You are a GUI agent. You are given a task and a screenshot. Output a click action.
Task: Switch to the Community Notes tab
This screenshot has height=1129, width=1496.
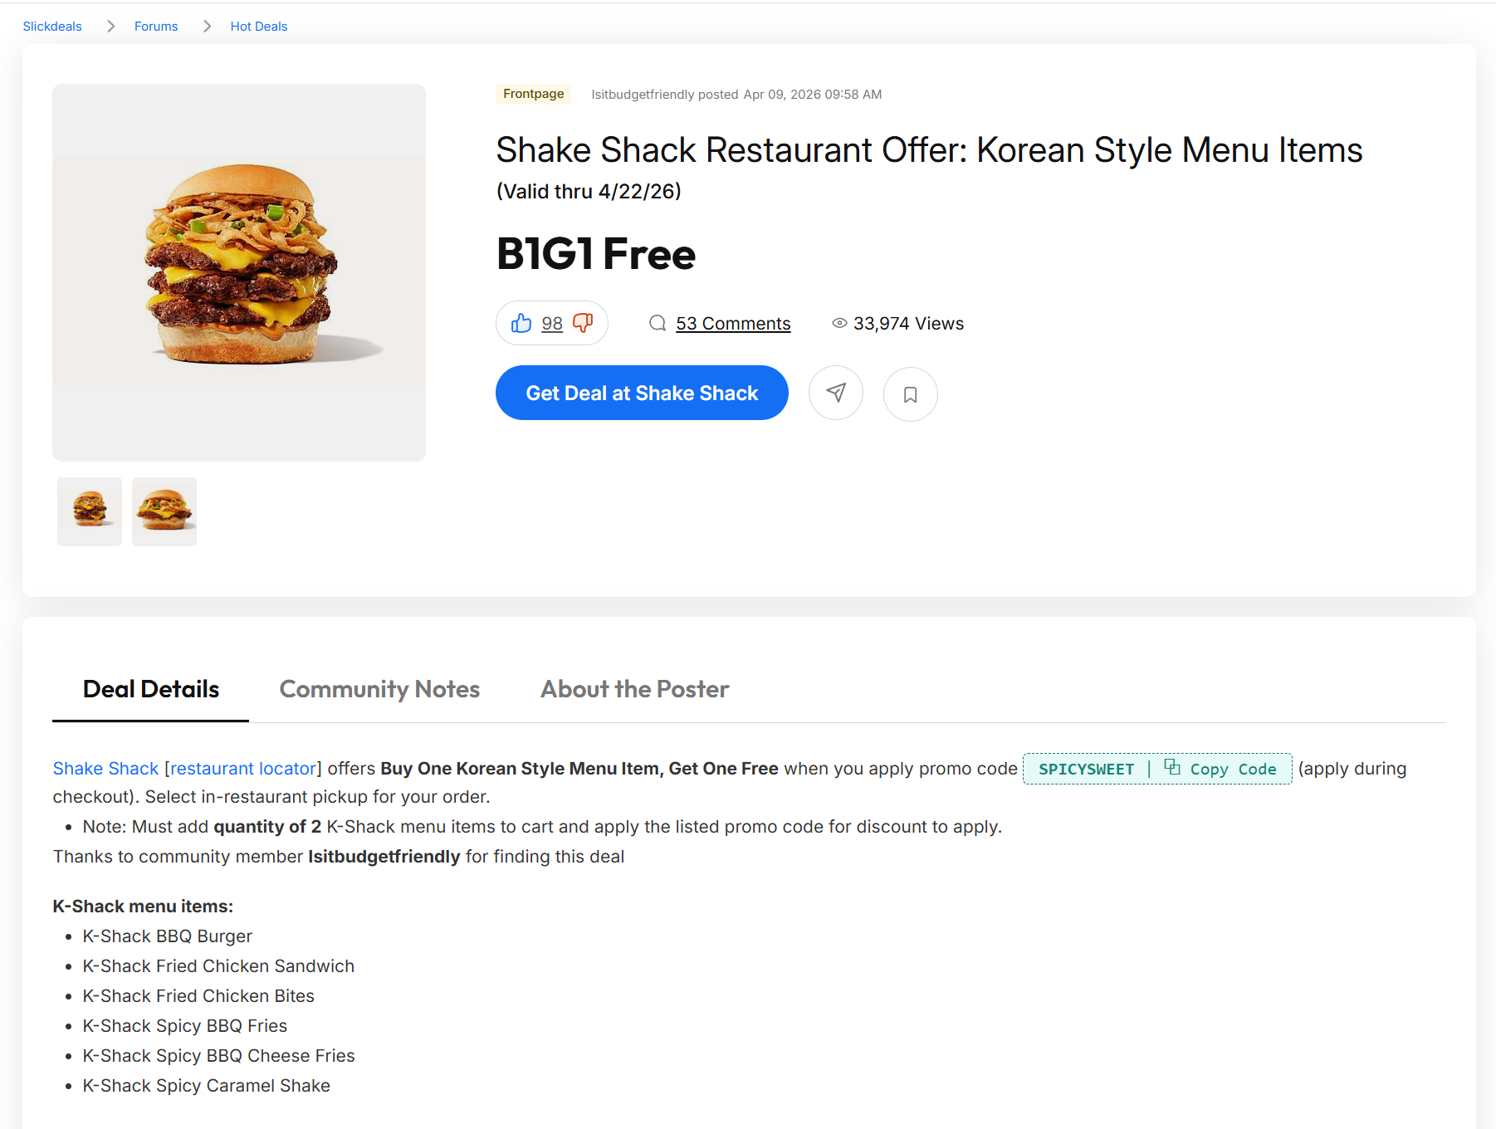379,689
